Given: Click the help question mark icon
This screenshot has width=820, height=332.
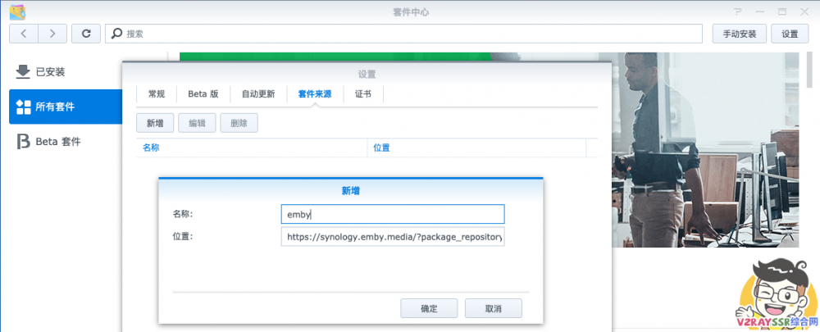Looking at the screenshot, I should [x=740, y=11].
